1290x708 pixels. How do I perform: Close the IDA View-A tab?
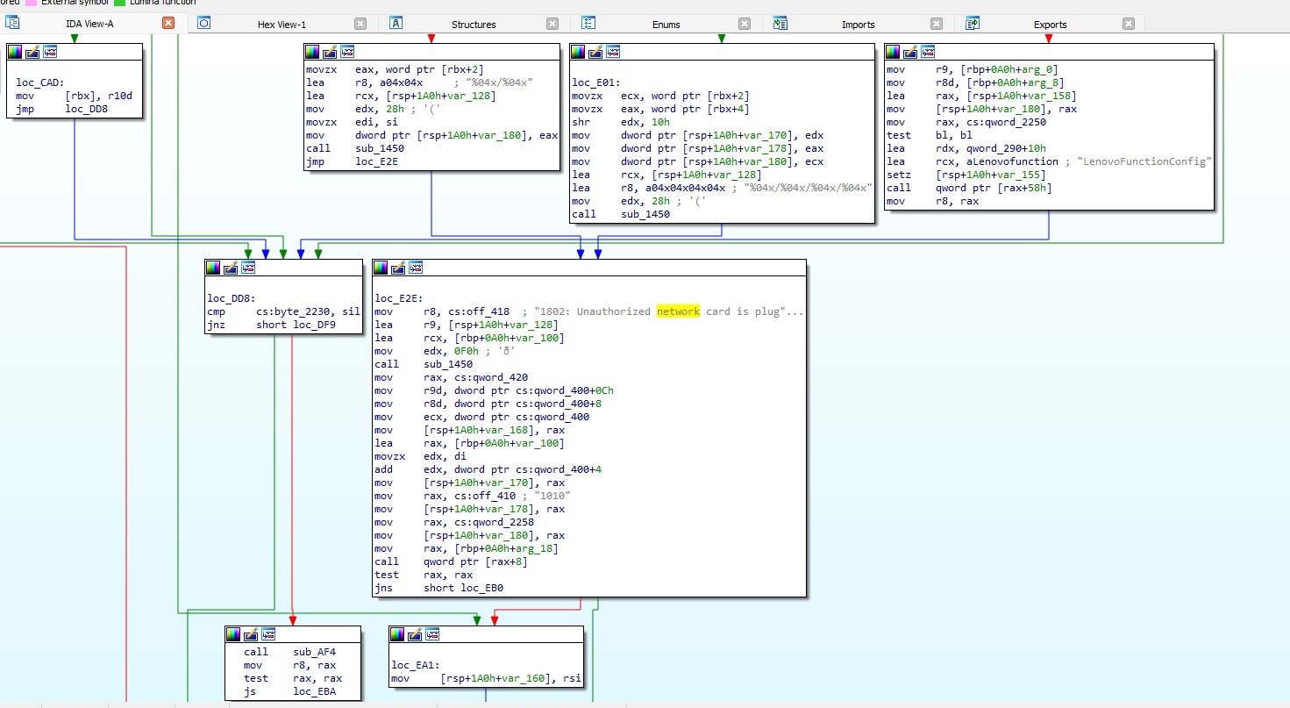168,24
